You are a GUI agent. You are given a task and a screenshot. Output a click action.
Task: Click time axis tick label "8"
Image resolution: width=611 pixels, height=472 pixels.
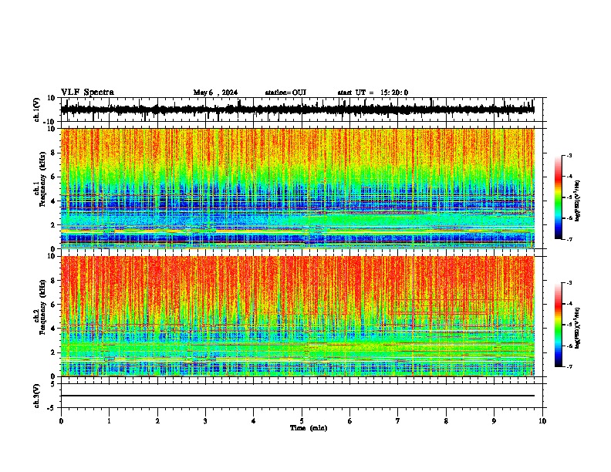coord(446,421)
